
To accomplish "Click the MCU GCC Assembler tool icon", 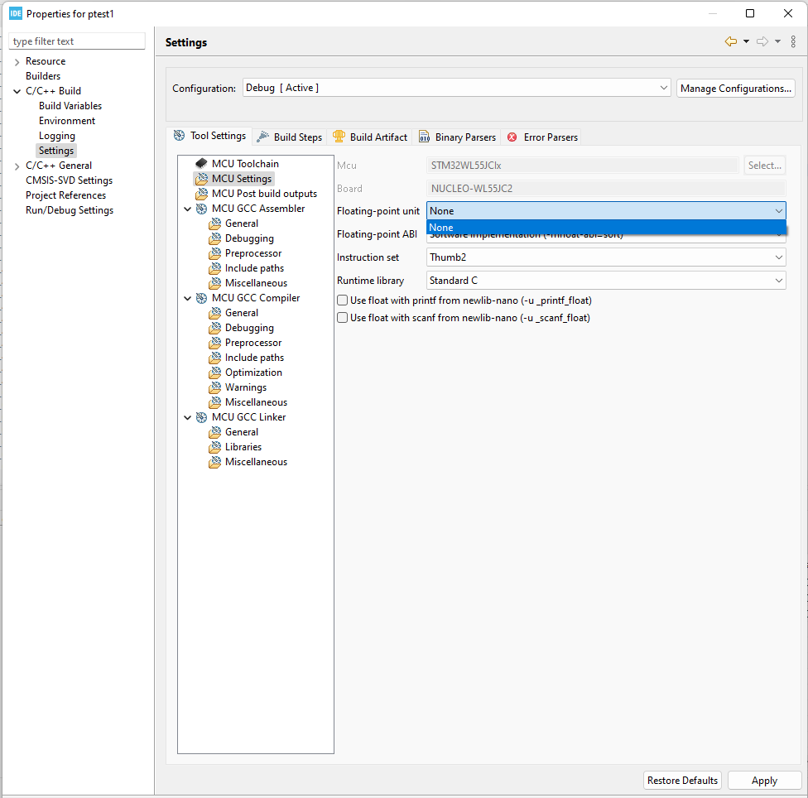I will coord(201,209).
